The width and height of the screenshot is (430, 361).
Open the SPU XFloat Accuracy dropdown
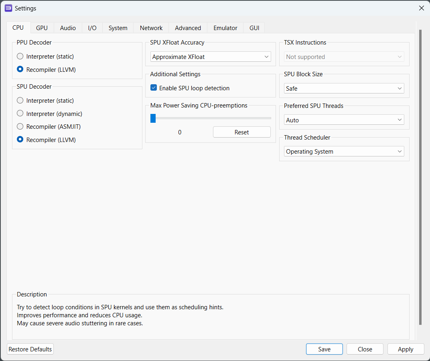click(211, 57)
